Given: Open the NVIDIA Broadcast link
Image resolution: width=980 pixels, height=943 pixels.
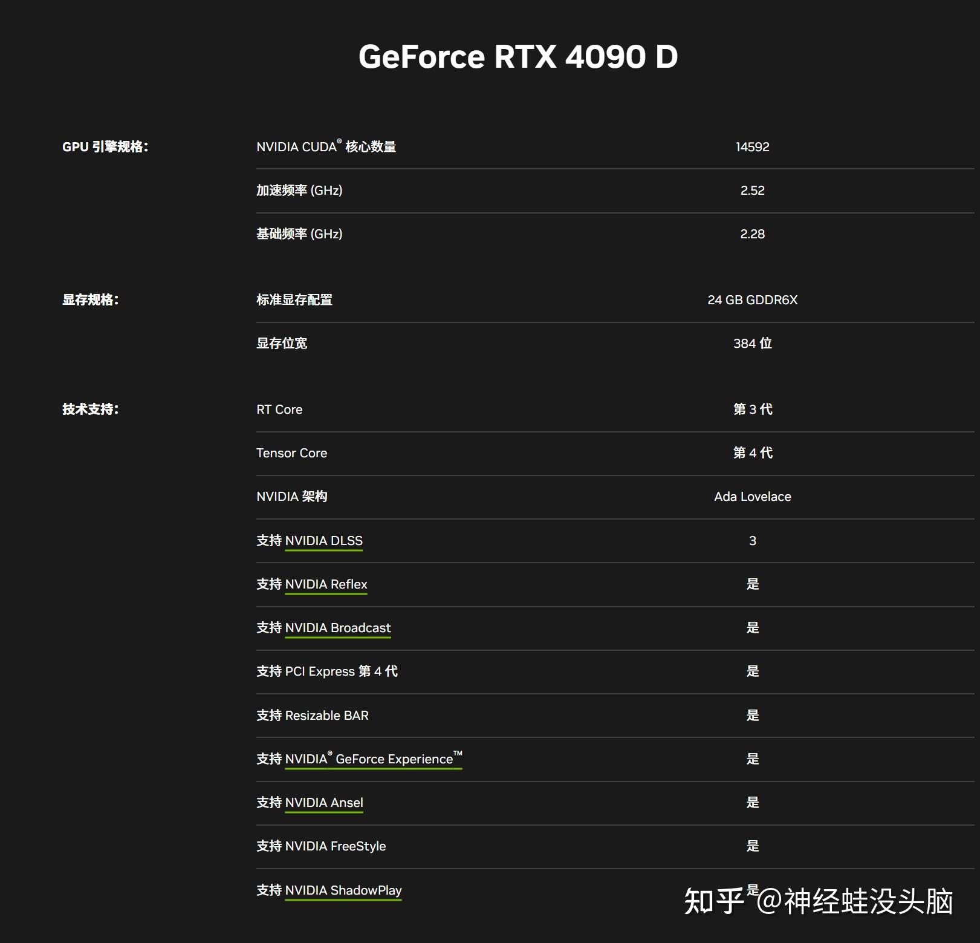Looking at the screenshot, I should pyautogui.click(x=338, y=627).
